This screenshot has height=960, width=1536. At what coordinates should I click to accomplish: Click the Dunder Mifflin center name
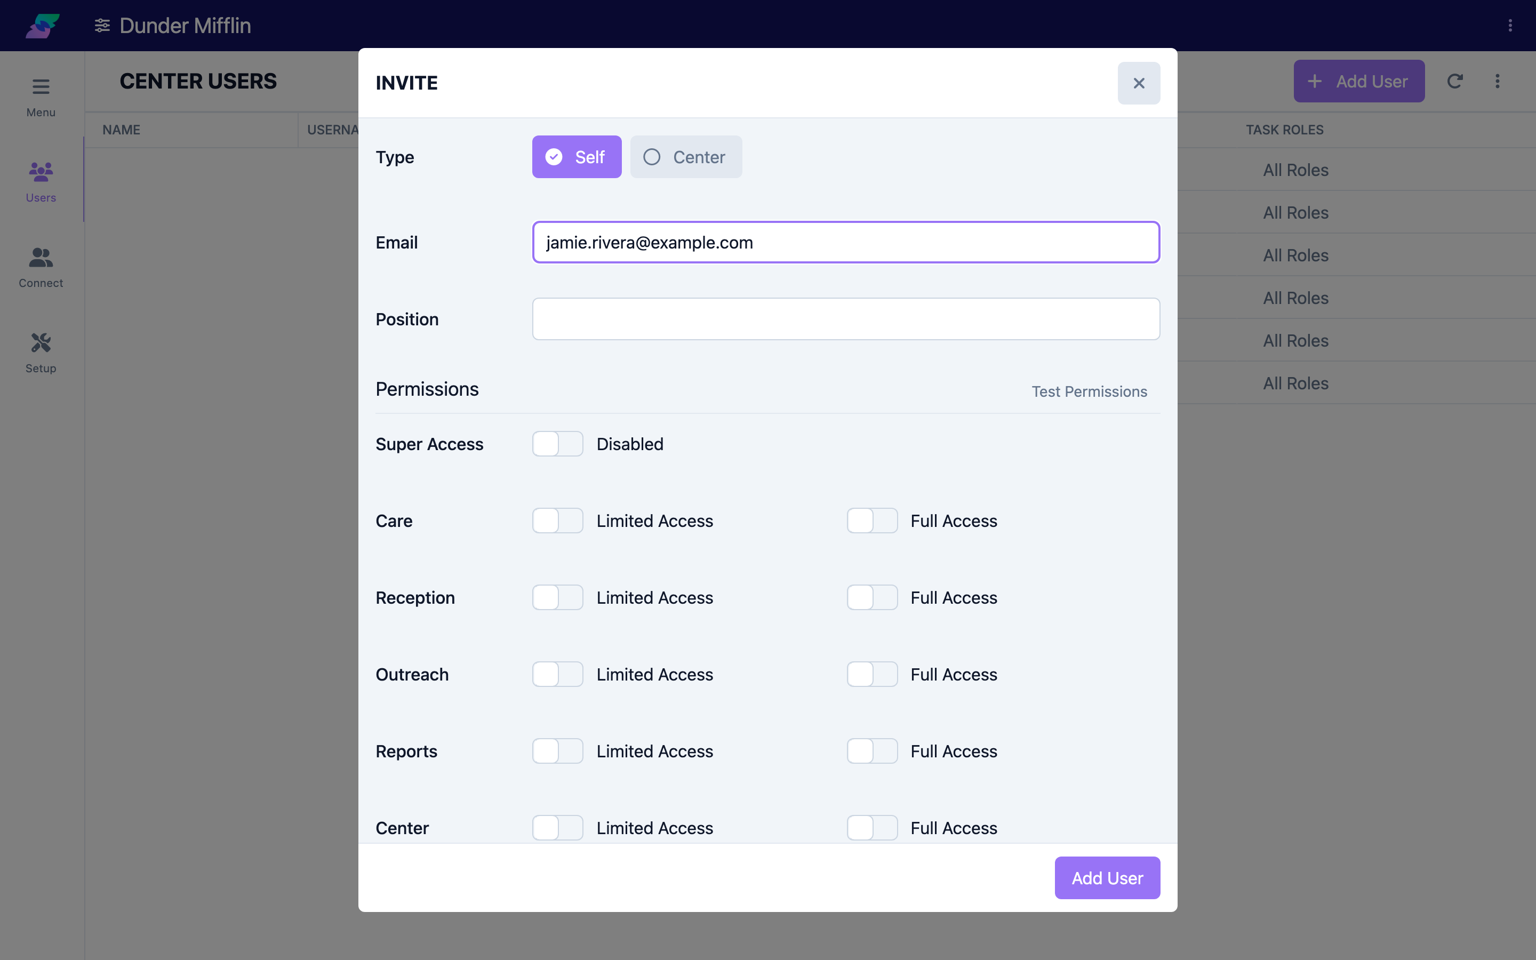186,26
